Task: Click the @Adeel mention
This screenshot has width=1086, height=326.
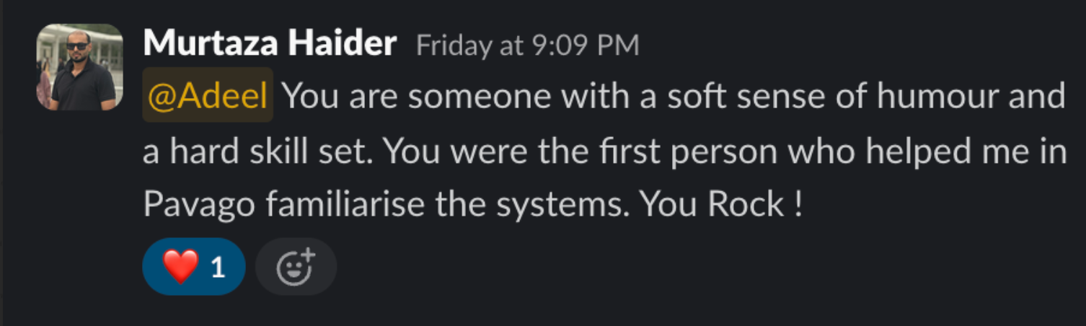Action: (208, 95)
